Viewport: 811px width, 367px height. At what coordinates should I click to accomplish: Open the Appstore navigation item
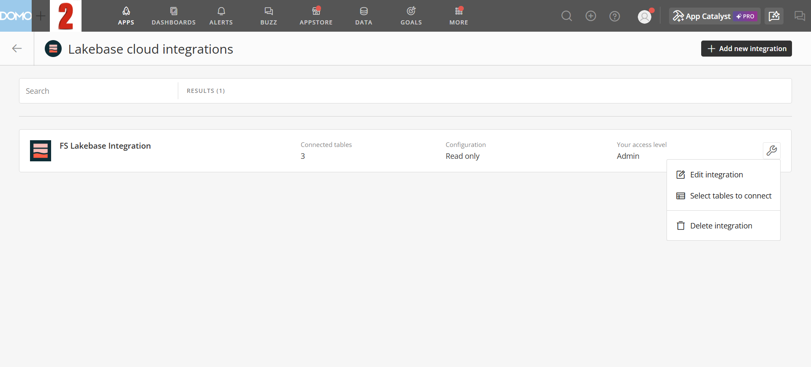[316, 16]
